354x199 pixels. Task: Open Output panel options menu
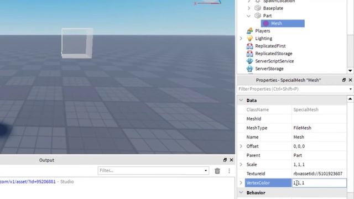(229, 171)
